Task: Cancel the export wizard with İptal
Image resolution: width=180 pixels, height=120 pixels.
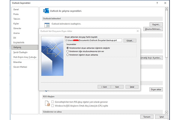Action: coord(132,87)
